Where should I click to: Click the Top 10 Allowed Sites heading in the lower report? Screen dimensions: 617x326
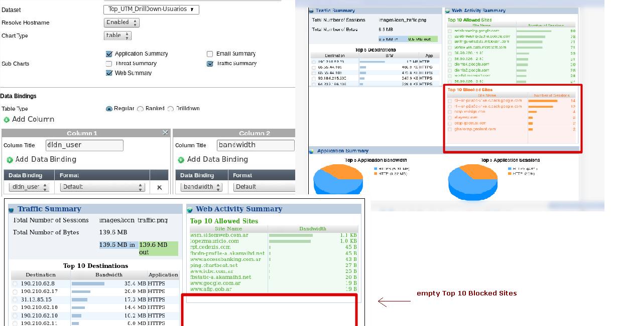[x=224, y=221]
